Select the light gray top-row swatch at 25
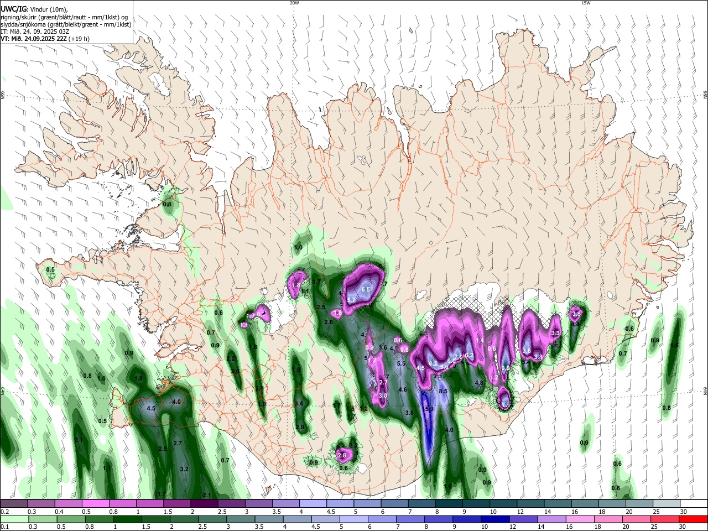The image size is (708, 531). click(668, 504)
